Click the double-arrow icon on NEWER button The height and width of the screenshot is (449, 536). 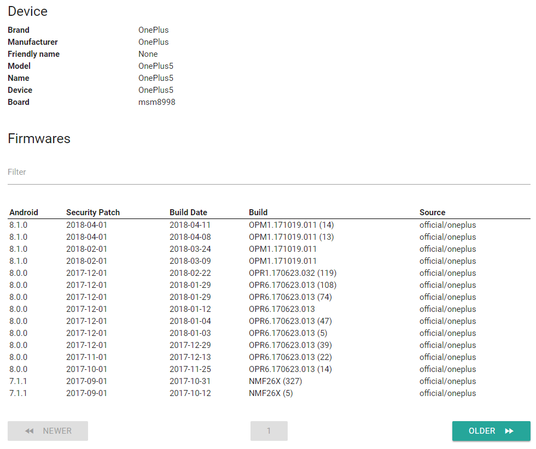[x=30, y=431]
